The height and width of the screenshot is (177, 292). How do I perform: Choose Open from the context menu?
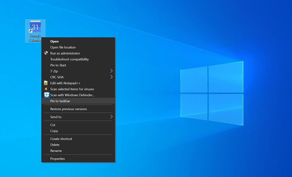(x=78, y=41)
